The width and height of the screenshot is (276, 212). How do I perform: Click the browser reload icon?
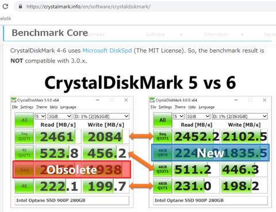tap(5, 6)
